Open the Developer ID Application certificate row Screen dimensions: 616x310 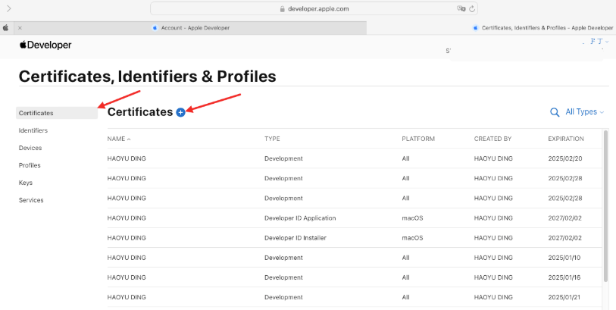tap(299, 218)
